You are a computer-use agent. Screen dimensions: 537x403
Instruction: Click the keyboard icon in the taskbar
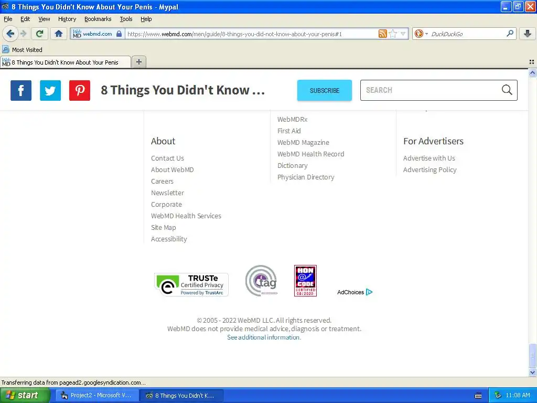478,396
